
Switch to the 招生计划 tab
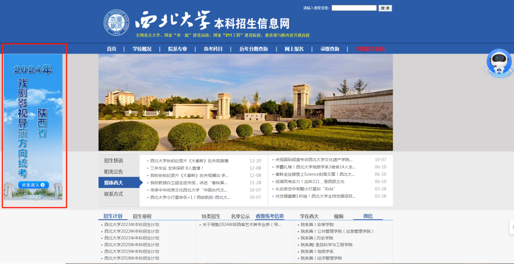pyautogui.click(x=113, y=216)
